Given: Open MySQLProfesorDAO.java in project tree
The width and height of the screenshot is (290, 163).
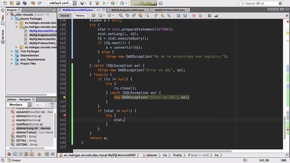Looking at the screenshot, I should (x=43, y=43).
